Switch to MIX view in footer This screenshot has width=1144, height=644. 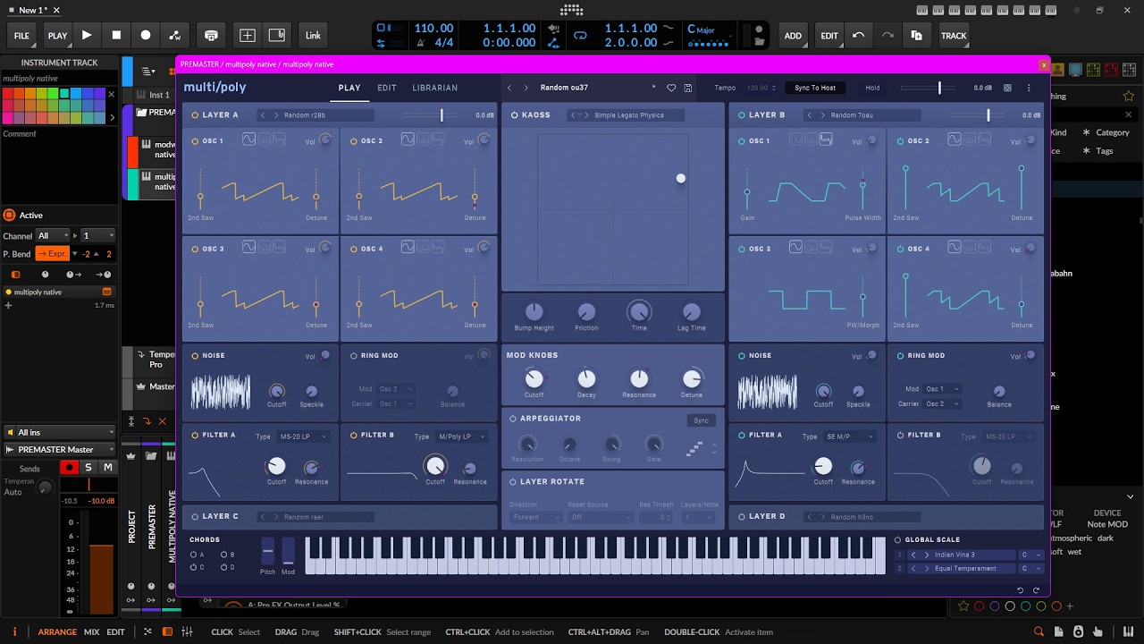click(91, 631)
